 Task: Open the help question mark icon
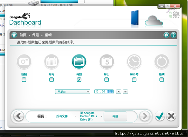coord(173,35)
